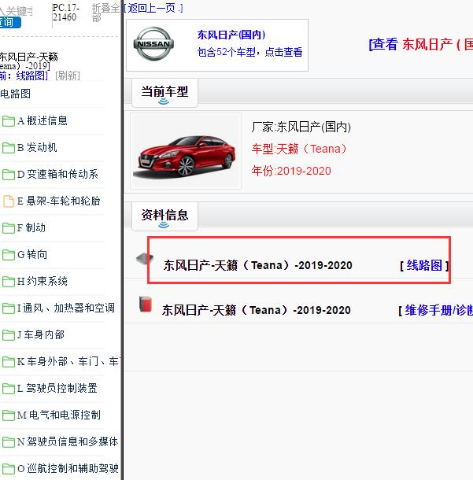
Task: Open folder icon for L 驾驶员控制装置
Action: (9, 389)
